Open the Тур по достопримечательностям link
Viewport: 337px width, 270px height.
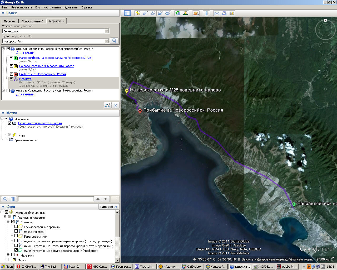click(x=40, y=123)
